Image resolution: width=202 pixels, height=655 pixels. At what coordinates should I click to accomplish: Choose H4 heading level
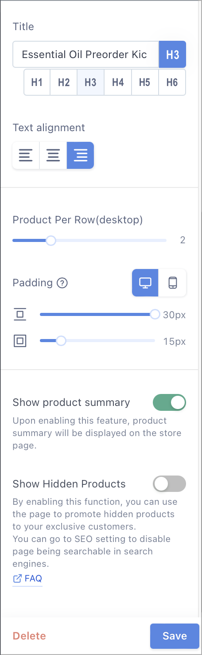click(118, 82)
